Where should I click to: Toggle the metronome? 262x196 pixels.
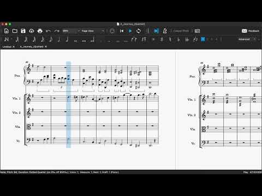point(165,31)
